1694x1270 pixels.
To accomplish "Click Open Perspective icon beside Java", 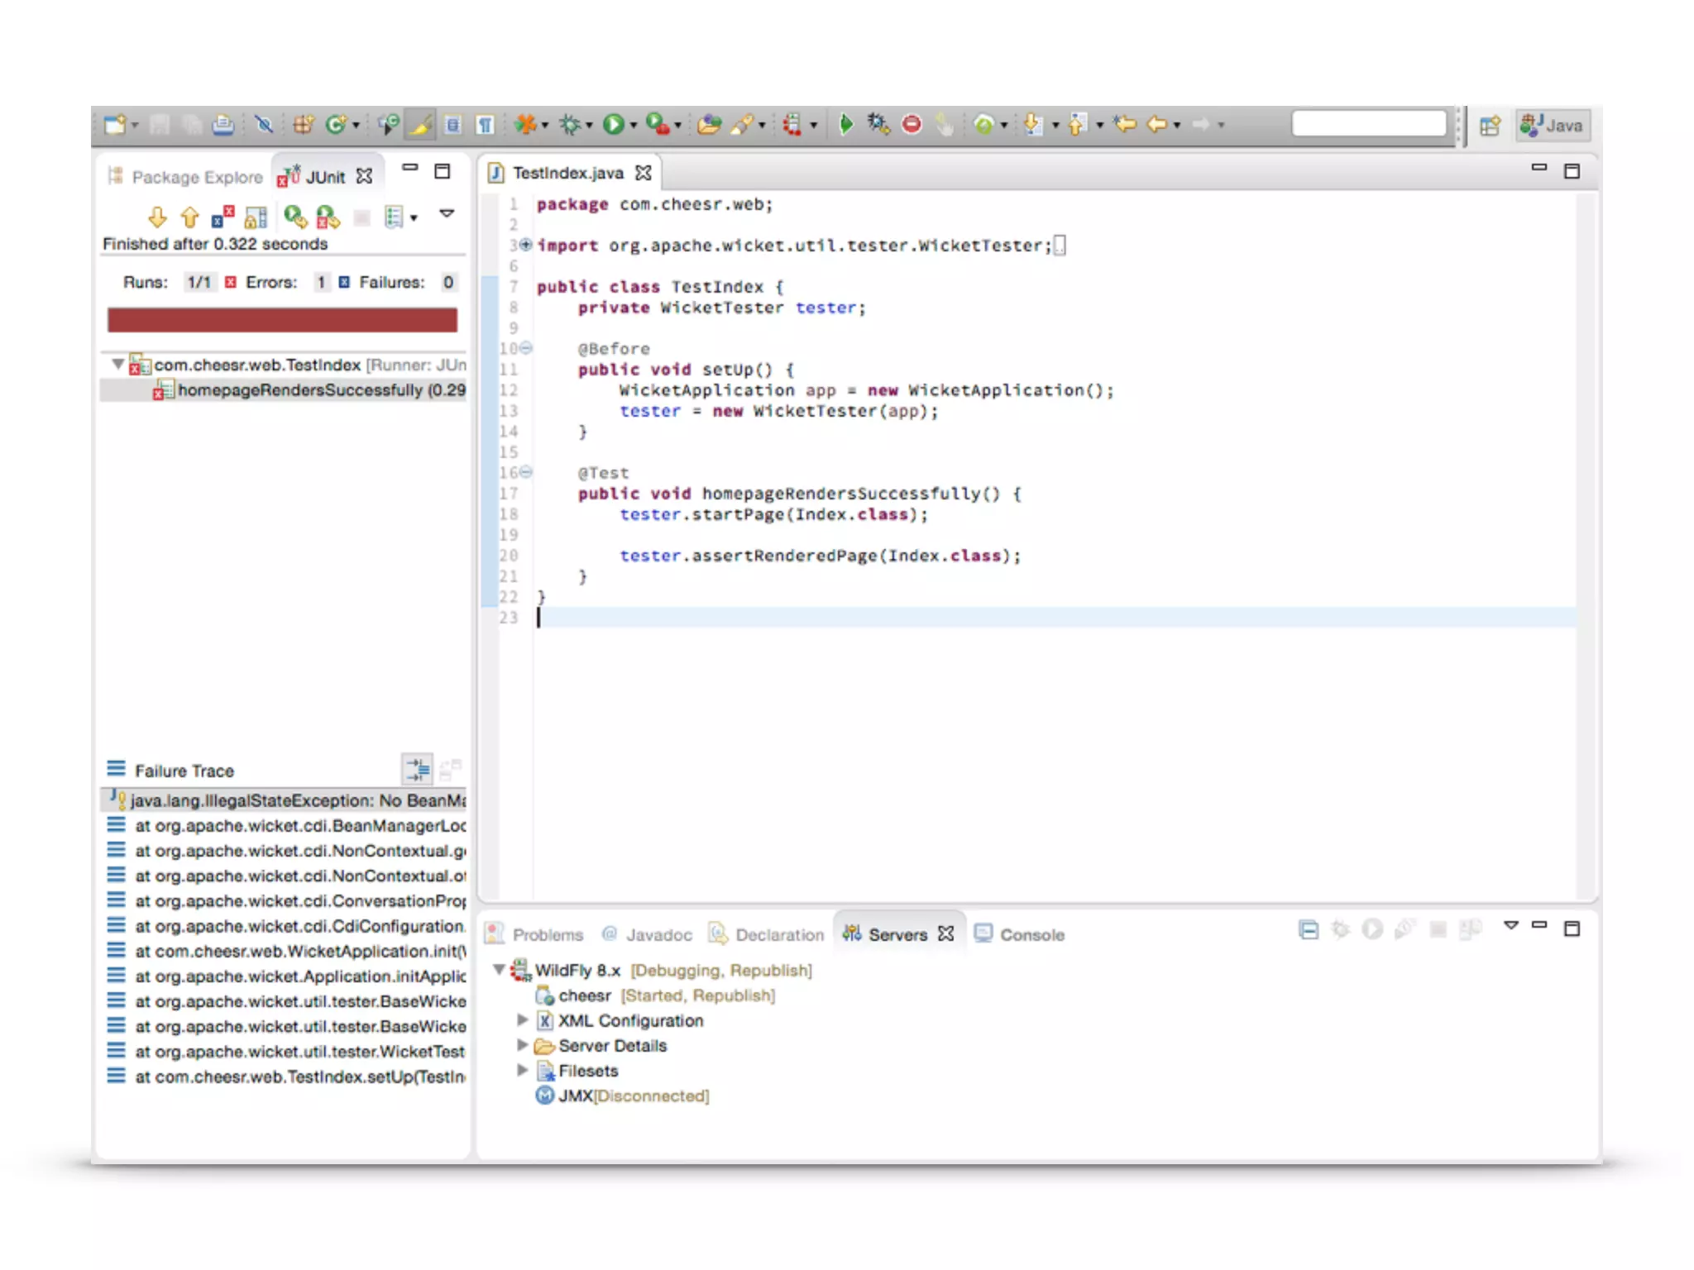I will [x=1491, y=126].
